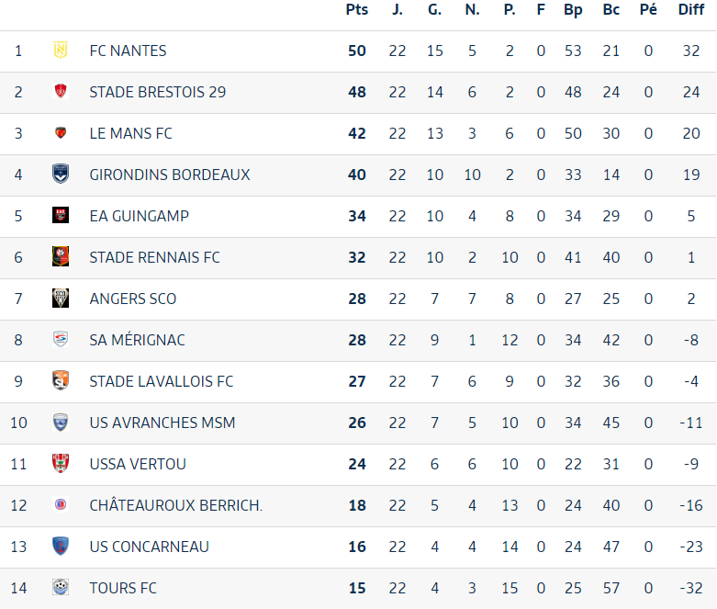Click the Le Mans FC crest
This screenshot has height=609, width=717.
[61, 133]
